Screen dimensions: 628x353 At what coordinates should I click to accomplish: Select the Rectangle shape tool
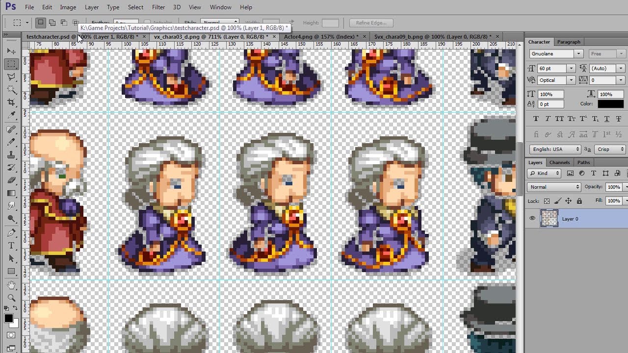coord(11,271)
